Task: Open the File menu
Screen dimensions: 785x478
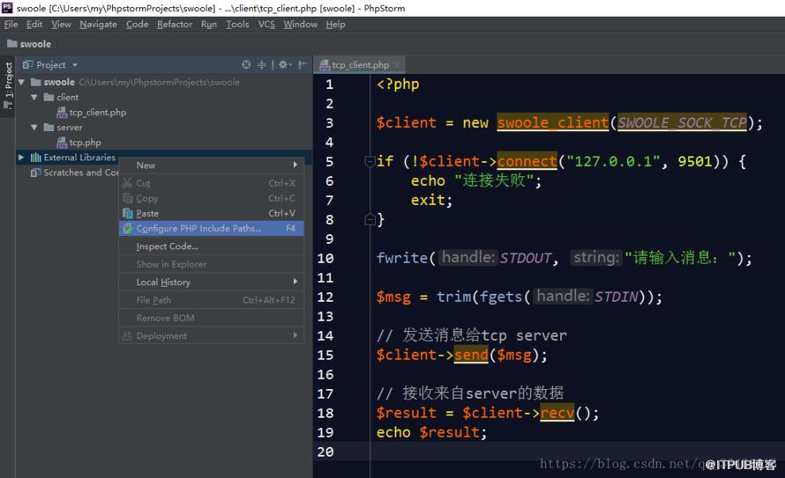Action: [11, 25]
